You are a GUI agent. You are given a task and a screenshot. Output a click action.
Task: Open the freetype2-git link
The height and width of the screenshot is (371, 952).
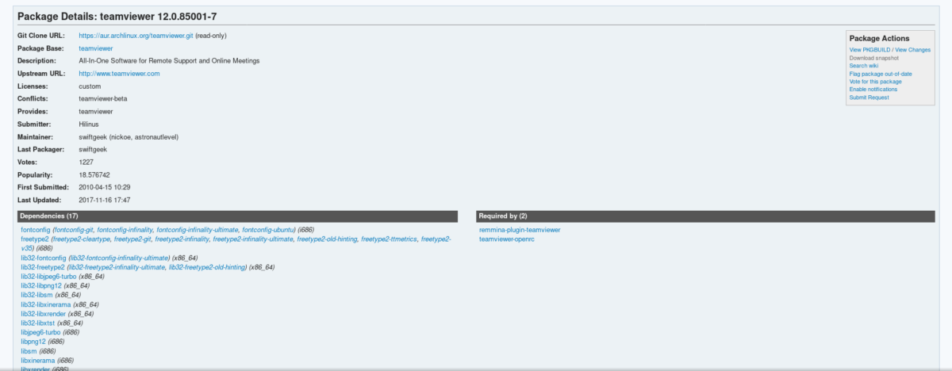pos(132,239)
